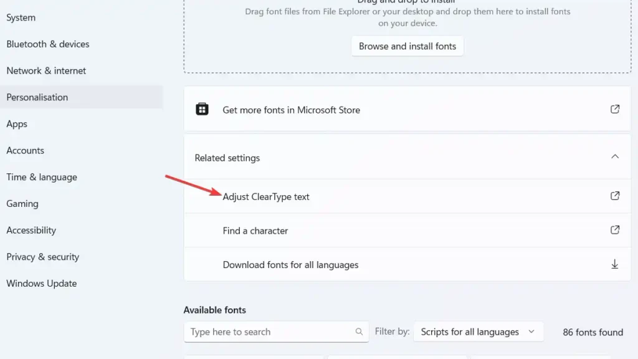Open the Scripts for all languages dropdown
Image resolution: width=638 pixels, height=359 pixels.
point(478,332)
